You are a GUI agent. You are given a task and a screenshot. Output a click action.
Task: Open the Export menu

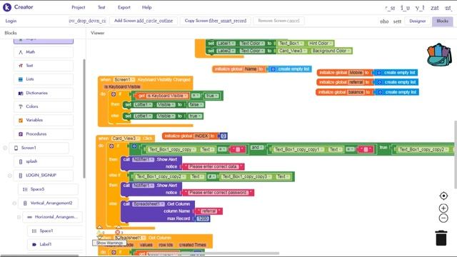(x=124, y=8)
